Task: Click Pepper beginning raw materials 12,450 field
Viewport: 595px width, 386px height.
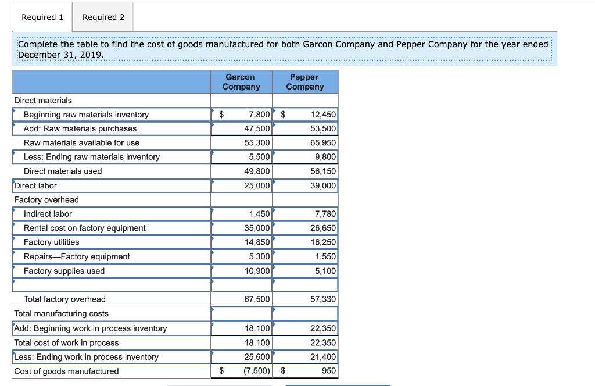Action: pyautogui.click(x=305, y=115)
